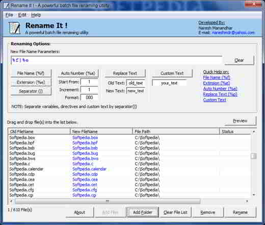Sort by the Status column header
Screen dimensions: 265x225
pos(235,132)
